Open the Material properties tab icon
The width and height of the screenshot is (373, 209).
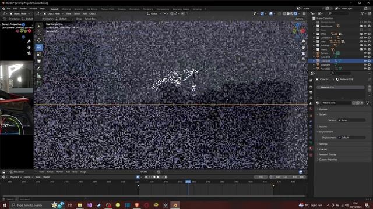(311, 149)
